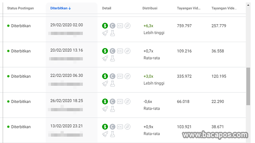Click closed captions icon in 22/02/2020 row
Viewport: 255px width, 143px height.
point(120,76)
